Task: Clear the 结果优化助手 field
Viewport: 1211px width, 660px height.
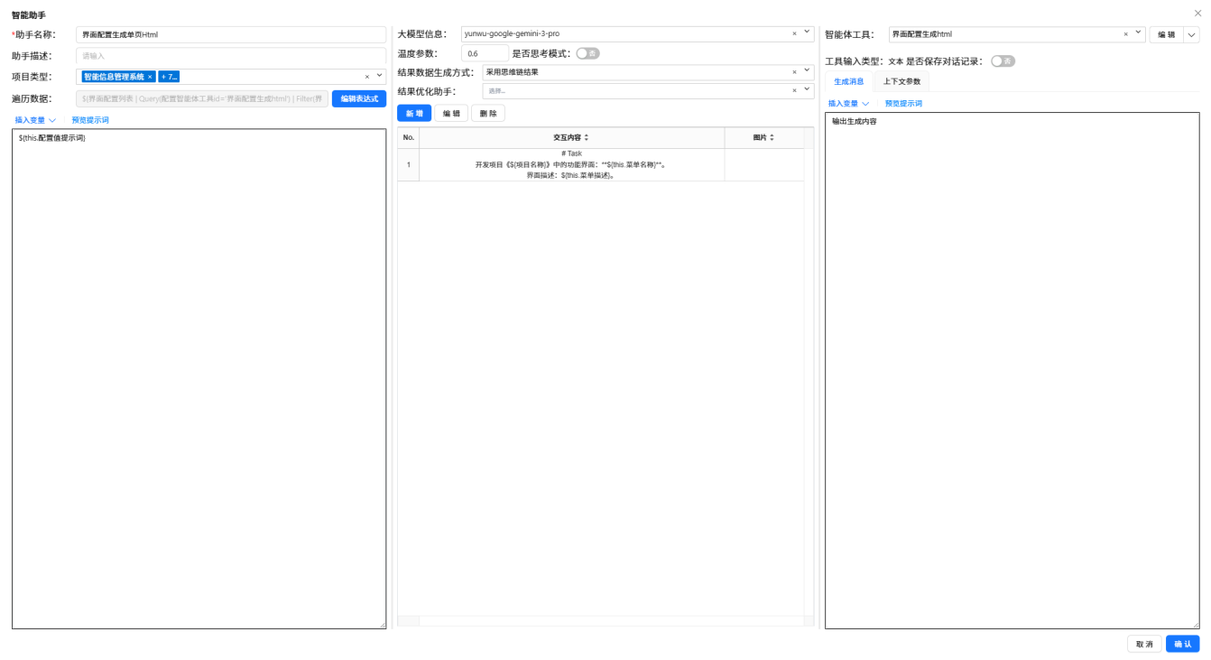Action: coord(795,90)
